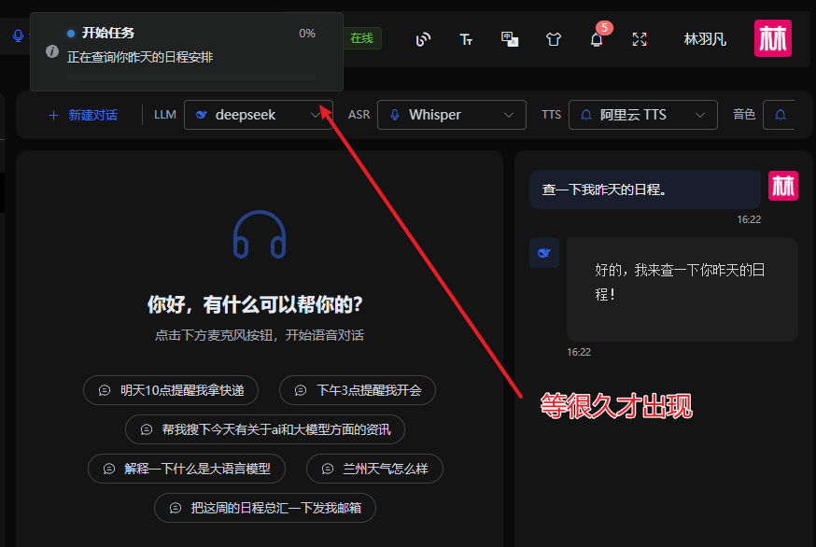Image resolution: width=816 pixels, height=547 pixels.
Task: Open the LLM deepseek dropdown
Action: pyautogui.click(x=259, y=115)
